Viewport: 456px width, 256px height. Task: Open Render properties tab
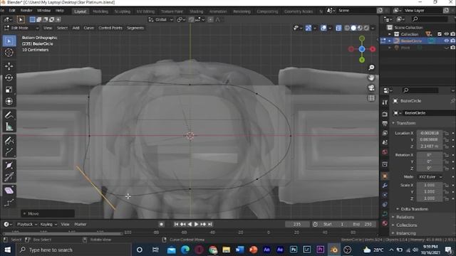point(385,114)
